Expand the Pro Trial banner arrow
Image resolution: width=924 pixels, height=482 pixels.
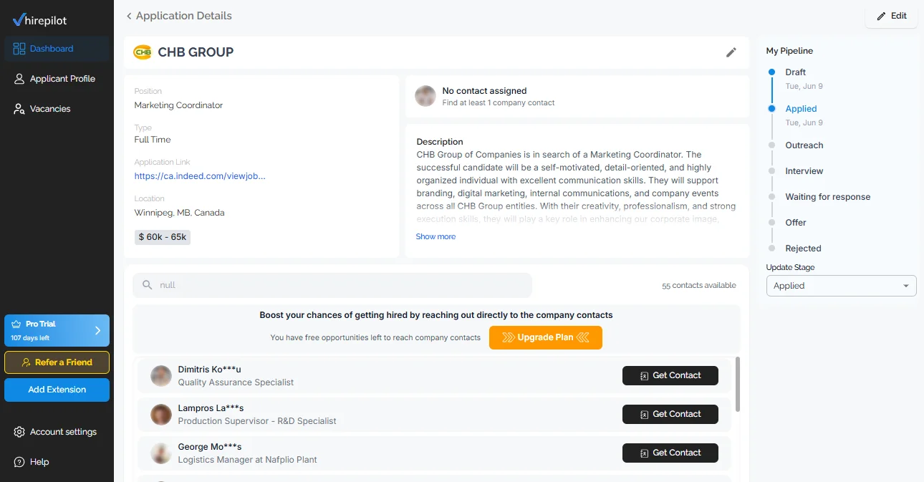(98, 331)
